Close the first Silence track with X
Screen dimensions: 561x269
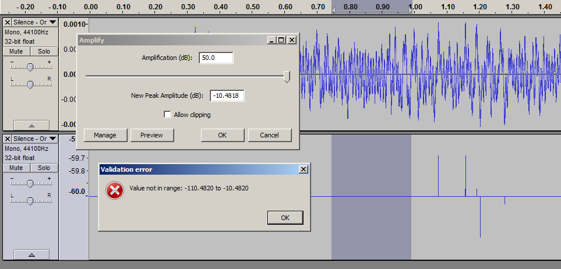point(8,22)
